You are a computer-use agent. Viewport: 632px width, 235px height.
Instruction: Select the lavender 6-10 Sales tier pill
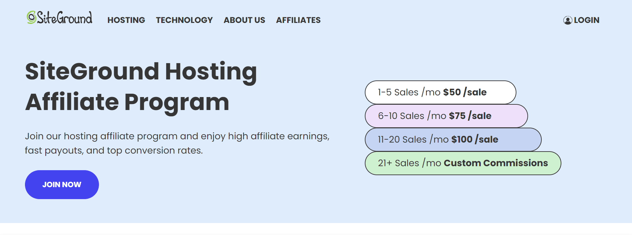446,116
